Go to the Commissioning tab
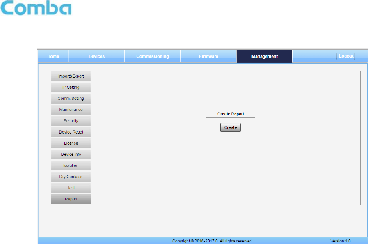Screen dimensions: 368x244 (x=153, y=56)
